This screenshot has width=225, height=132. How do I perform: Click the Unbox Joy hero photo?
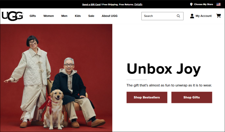point(56,78)
